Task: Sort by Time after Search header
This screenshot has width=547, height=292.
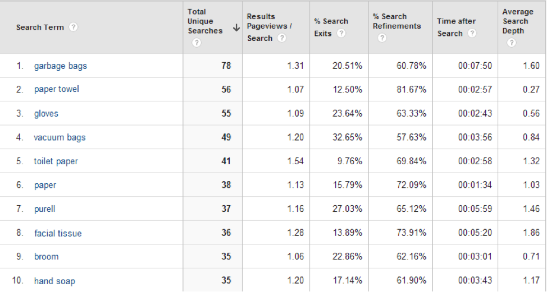Action: [456, 27]
